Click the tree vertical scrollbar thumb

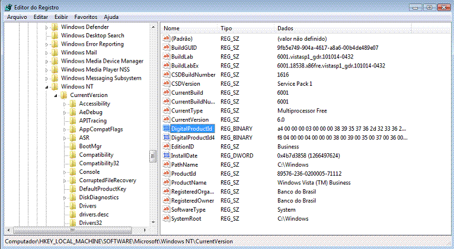153,156
